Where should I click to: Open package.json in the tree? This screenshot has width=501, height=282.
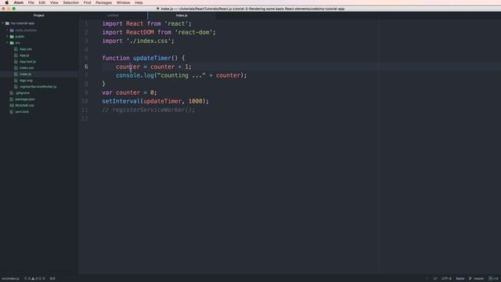tap(25, 99)
